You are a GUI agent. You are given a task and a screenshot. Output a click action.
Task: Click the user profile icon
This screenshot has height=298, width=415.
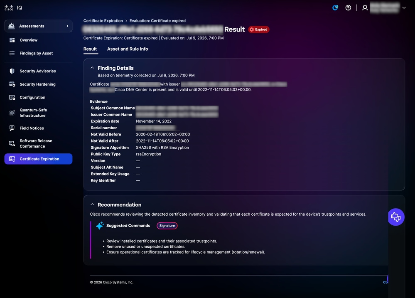pos(365,7)
